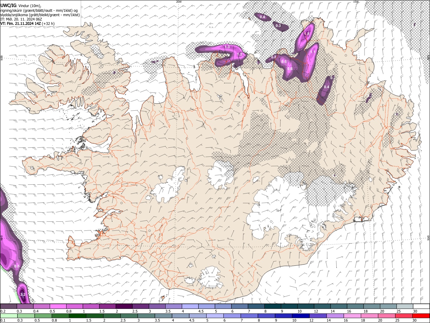Click the line 'IT: Mið. 20. 11. 2024 06Z'
Image resolution: width=430 pixels, height=323 pixels.
[21, 19]
